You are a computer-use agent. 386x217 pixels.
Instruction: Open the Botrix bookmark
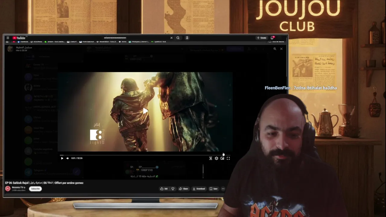123,42
